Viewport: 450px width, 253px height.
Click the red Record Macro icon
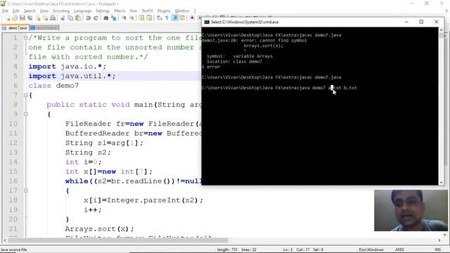(x=192, y=18)
